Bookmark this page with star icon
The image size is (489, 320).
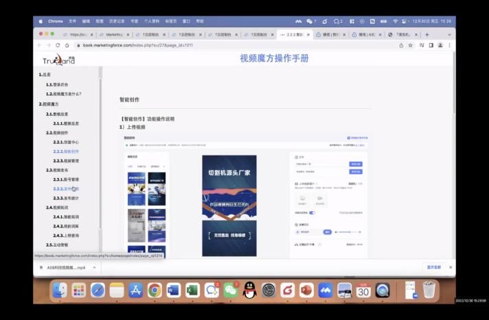411,45
